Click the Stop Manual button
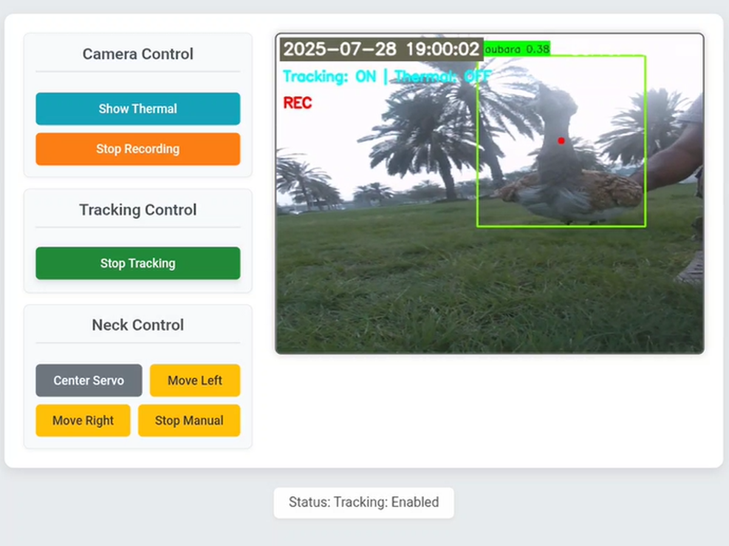Viewport: 729px width, 546px height. click(189, 420)
